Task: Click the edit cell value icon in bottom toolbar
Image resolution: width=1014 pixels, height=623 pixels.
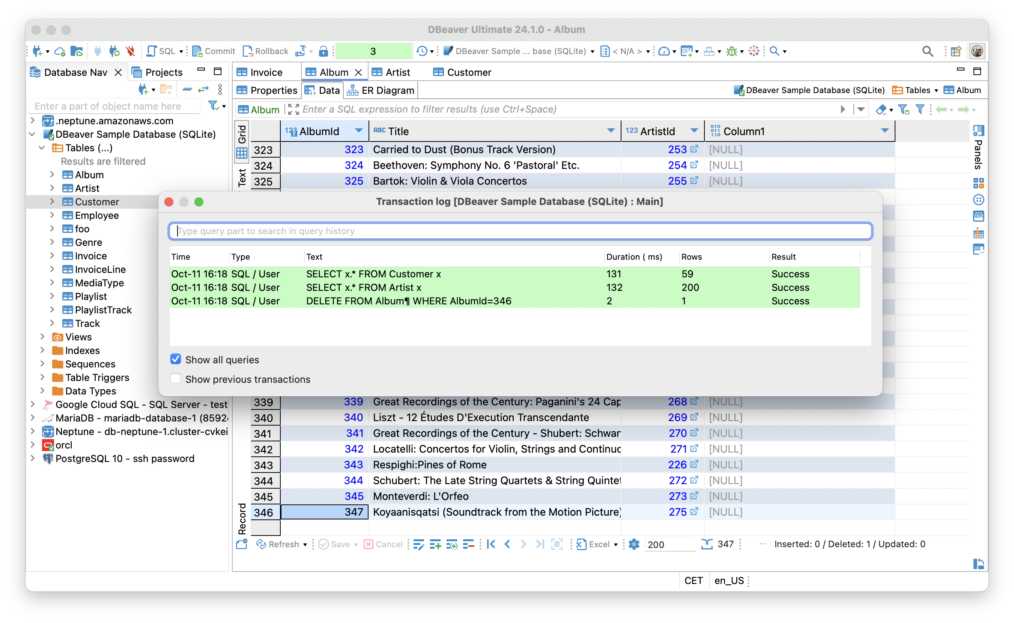Action: (x=418, y=544)
